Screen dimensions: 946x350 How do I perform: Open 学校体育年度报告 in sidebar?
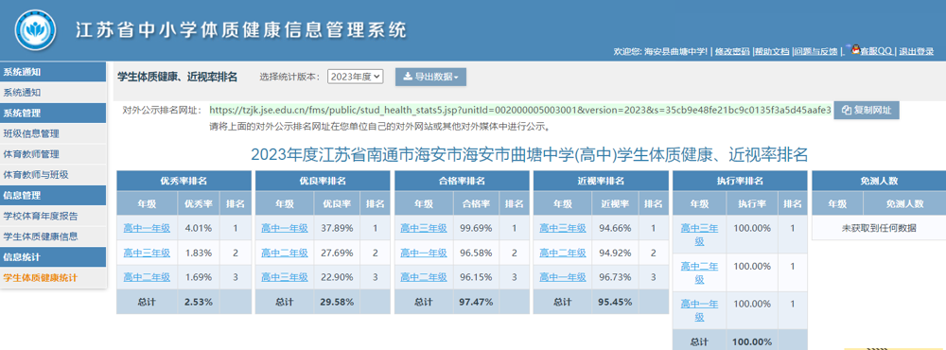(53, 216)
